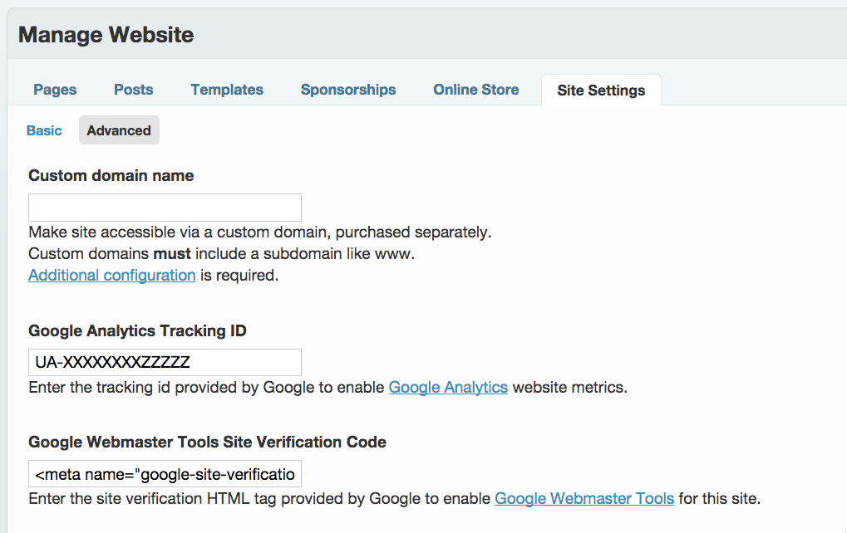The image size is (847, 533).
Task: Focus the Google Analytics Tracking ID field
Action: (x=165, y=362)
